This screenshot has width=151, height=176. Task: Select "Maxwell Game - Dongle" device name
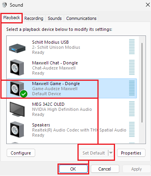point(56,84)
